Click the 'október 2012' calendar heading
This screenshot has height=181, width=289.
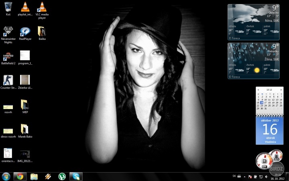[x=270, y=120]
